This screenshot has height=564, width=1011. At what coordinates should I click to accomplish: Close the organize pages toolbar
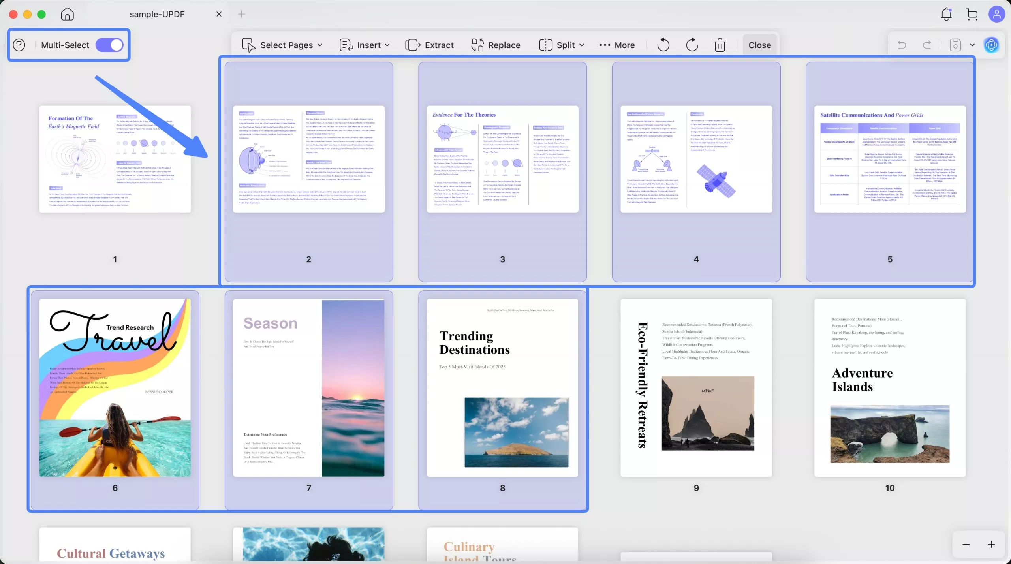pyautogui.click(x=759, y=45)
